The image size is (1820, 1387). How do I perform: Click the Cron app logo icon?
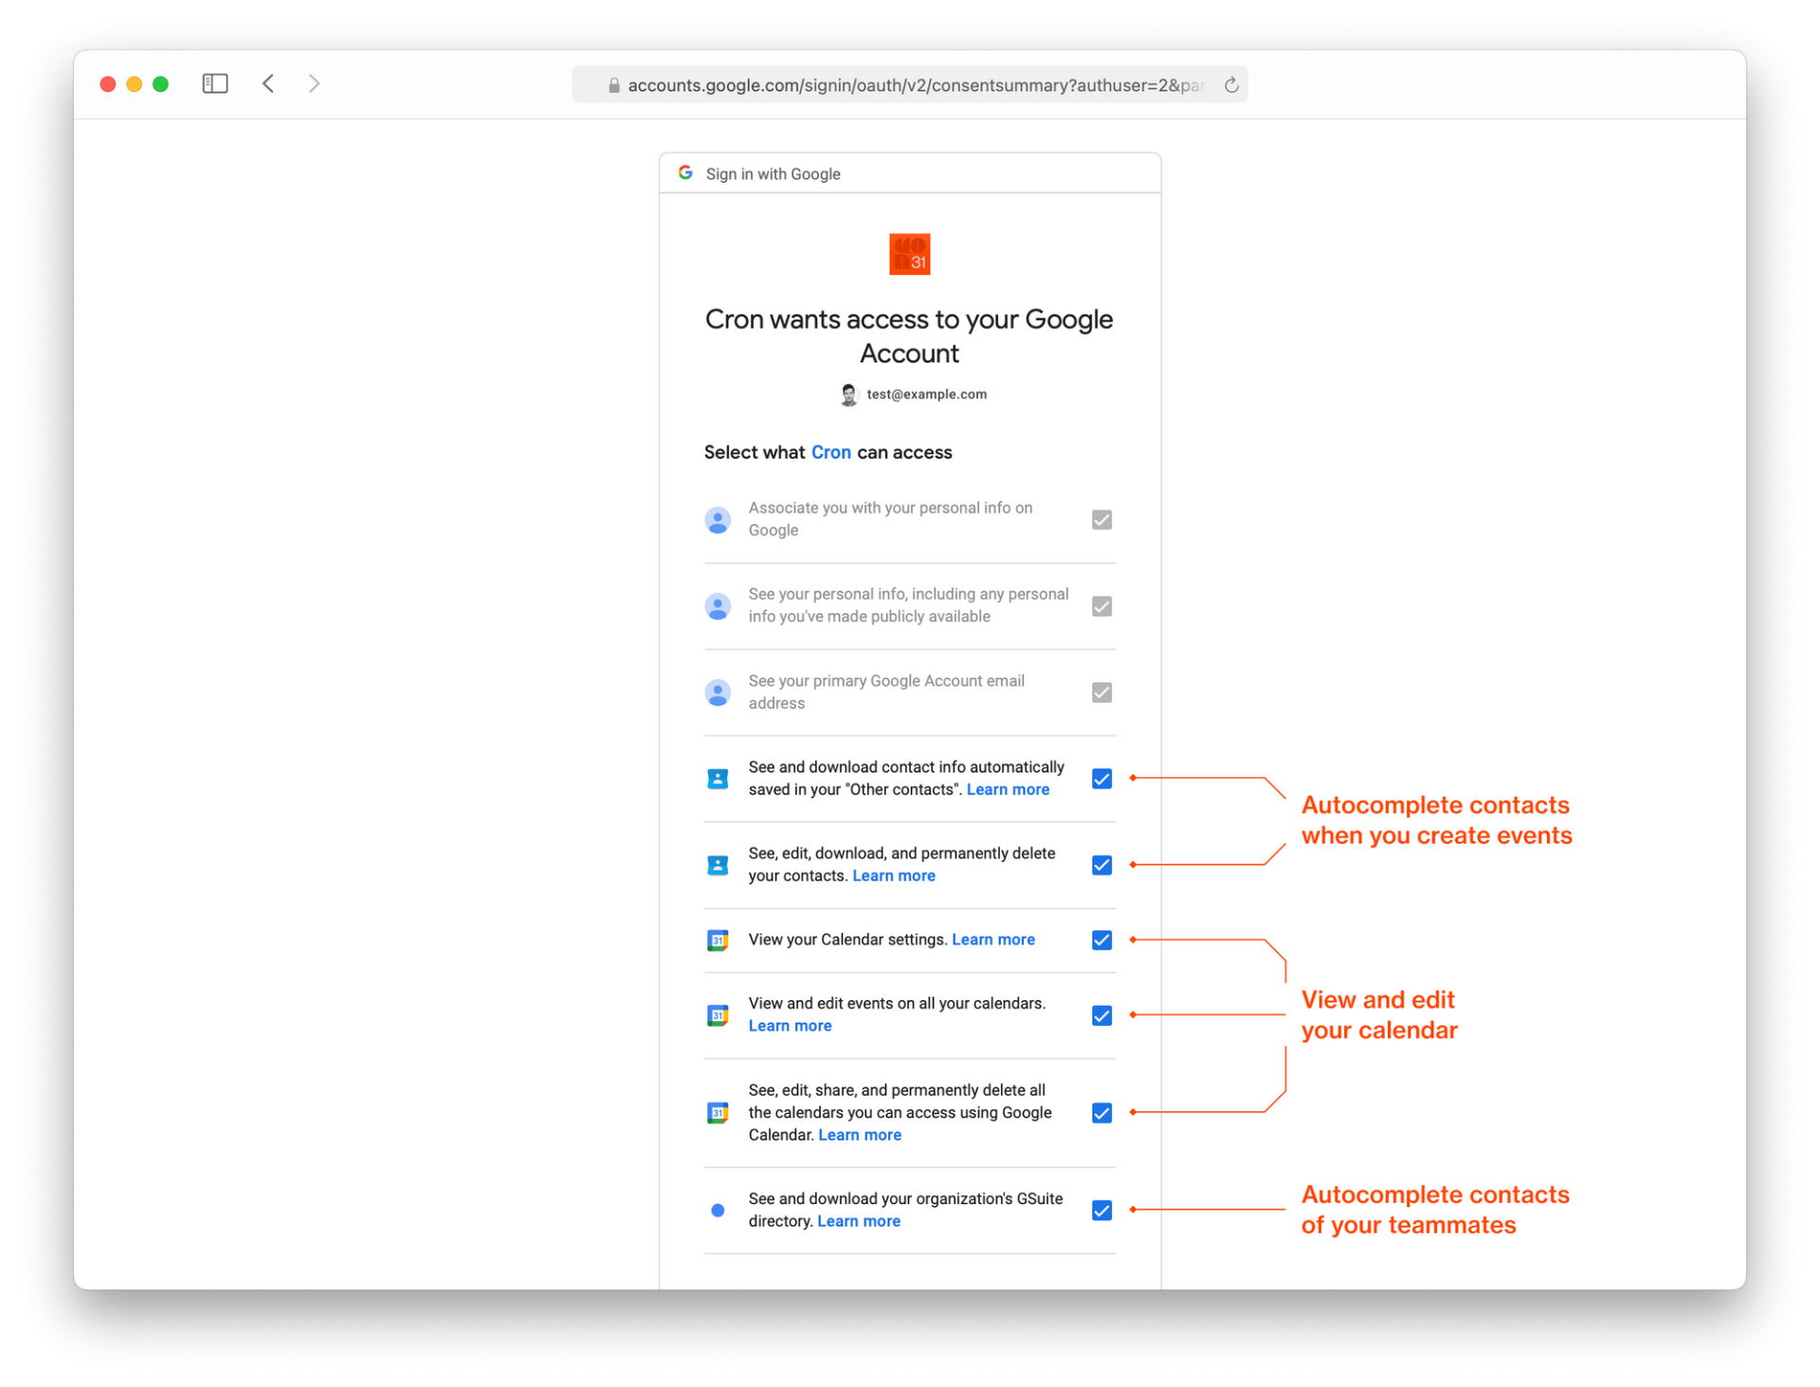[x=909, y=254]
